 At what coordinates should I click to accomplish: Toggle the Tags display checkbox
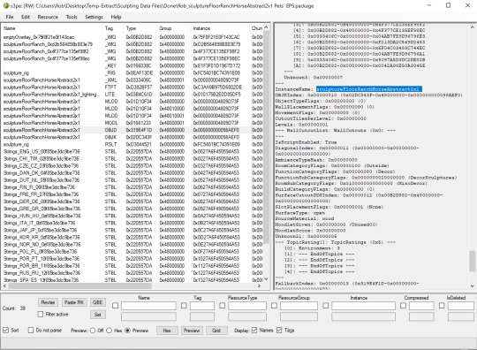pos(279,330)
